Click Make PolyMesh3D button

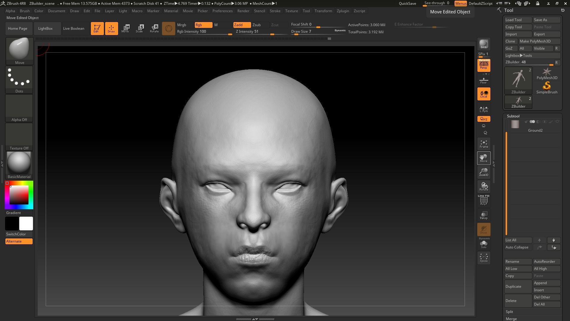[x=539, y=41]
